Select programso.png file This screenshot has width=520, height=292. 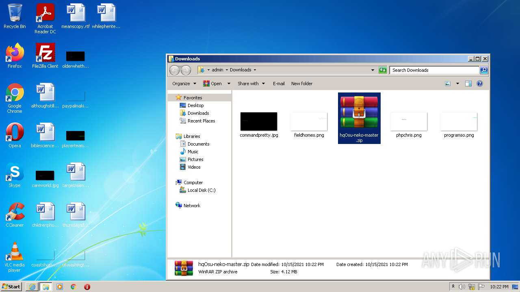point(459,125)
